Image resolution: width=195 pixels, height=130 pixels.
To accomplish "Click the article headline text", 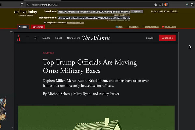I will tap(90, 66).
